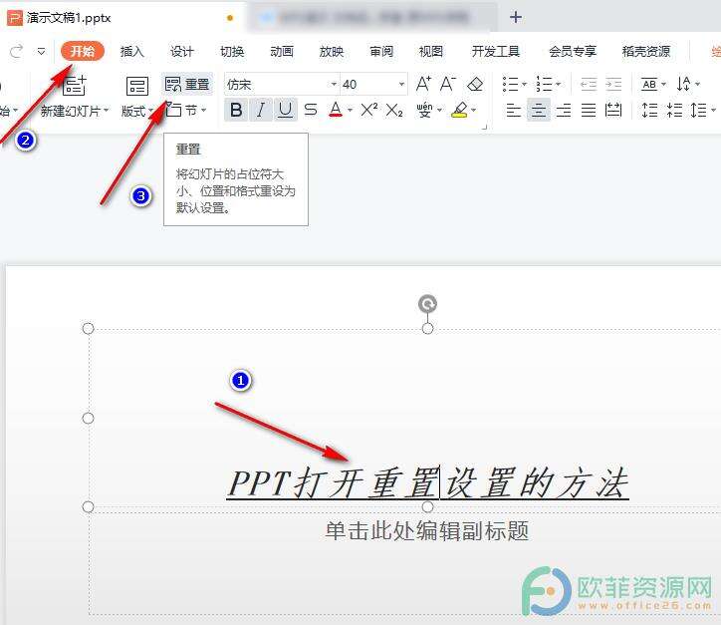Click in the title text PPT打开重置设置的方法

(427, 482)
